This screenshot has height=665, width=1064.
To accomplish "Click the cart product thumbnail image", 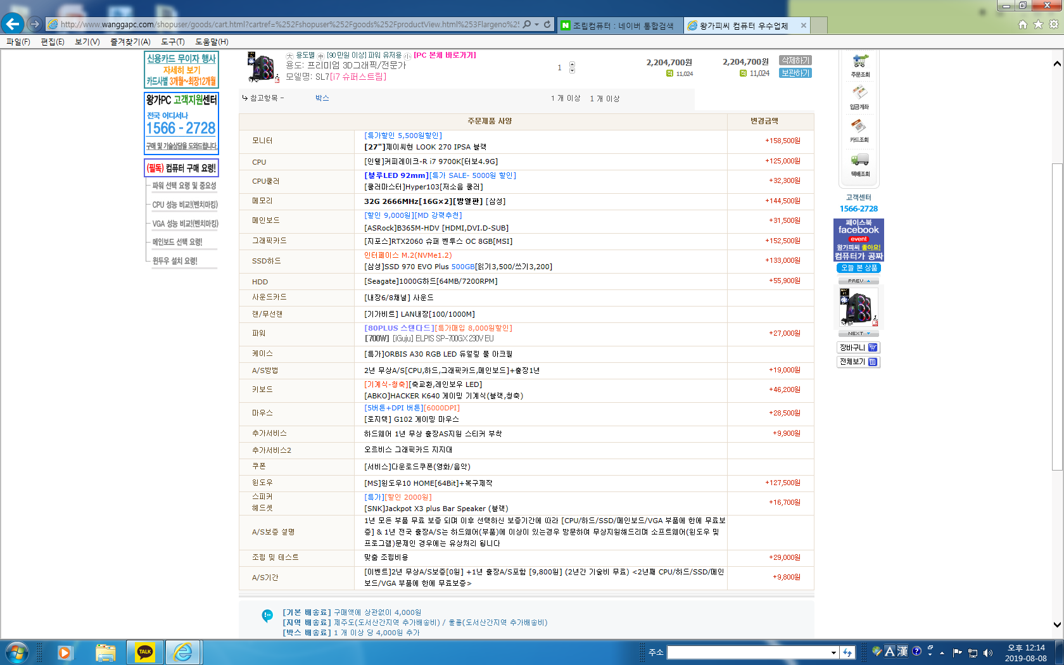I will pos(263,68).
